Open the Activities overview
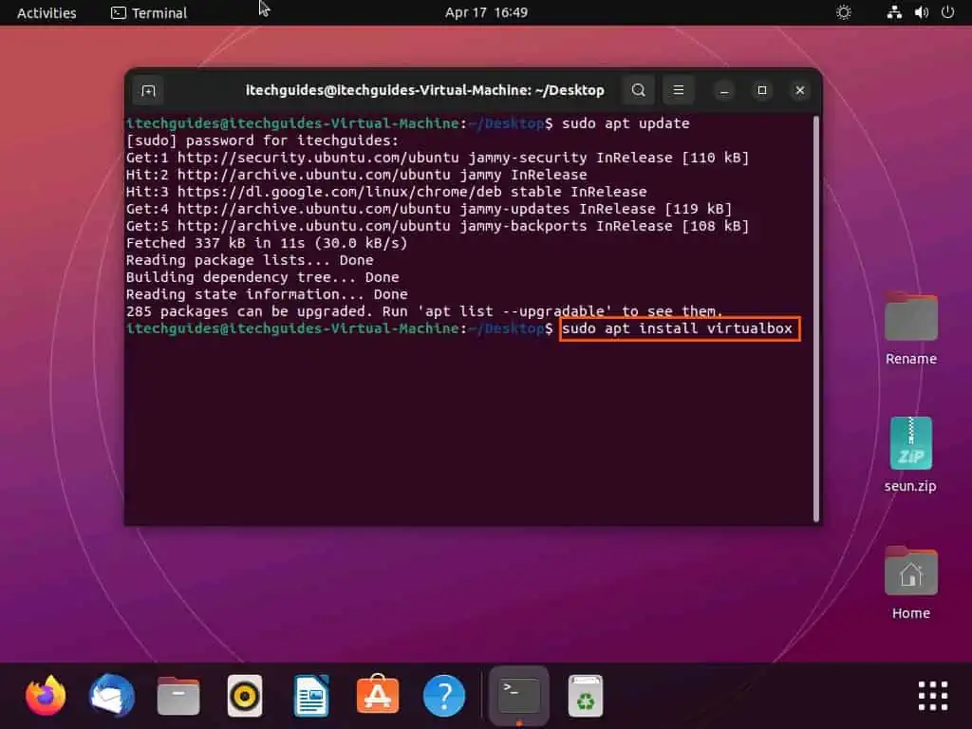This screenshot has height=729, width=972. tap(47, 12)
